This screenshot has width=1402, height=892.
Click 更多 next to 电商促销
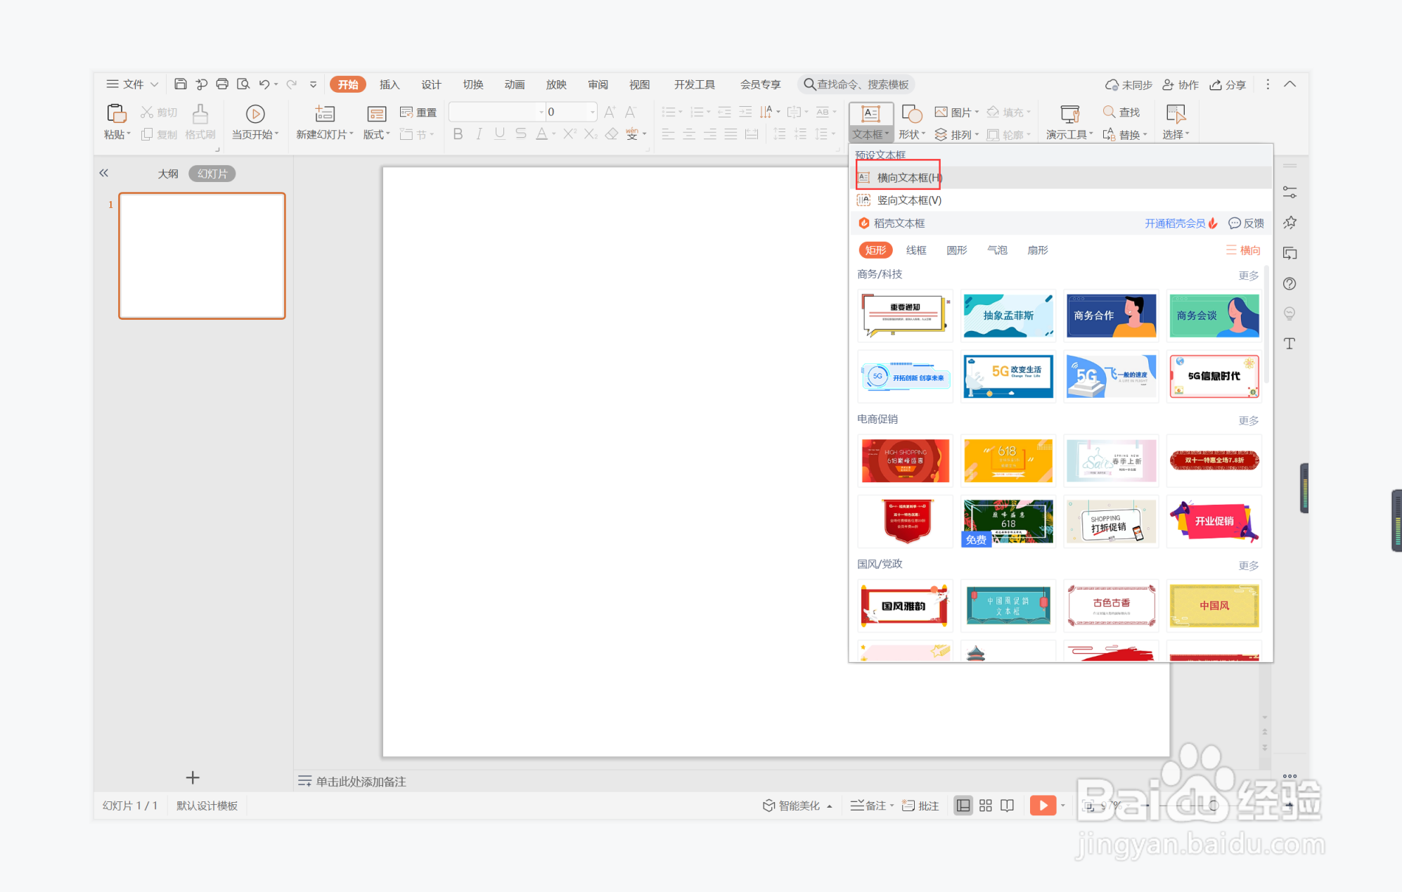[1248, 420]
